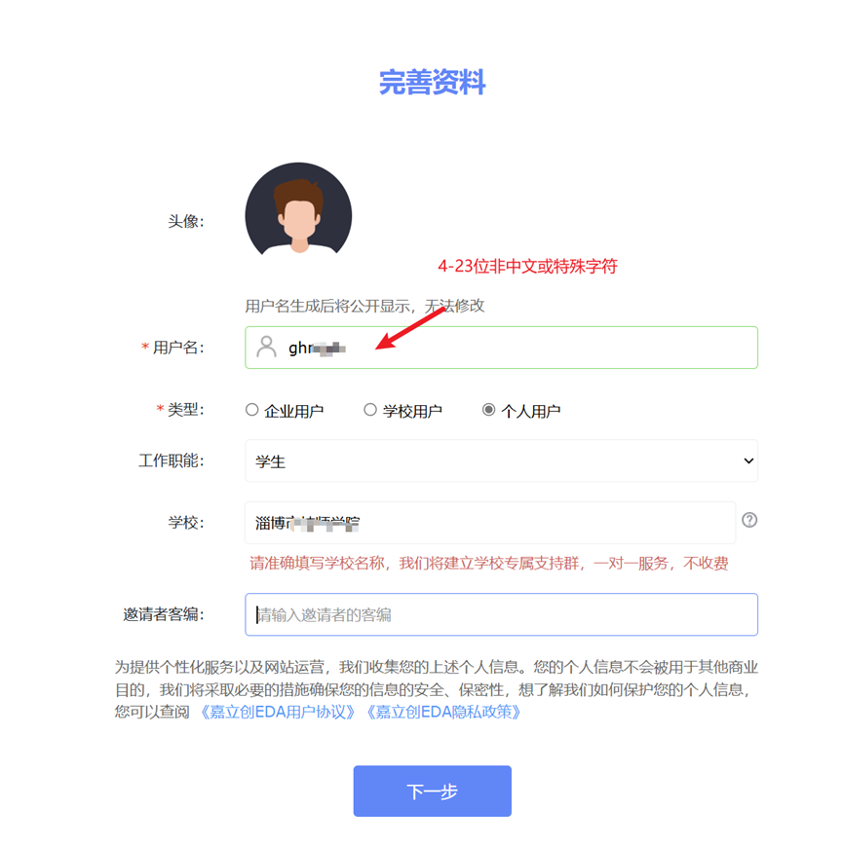Click the 工作职能 field label
The image size is (843, 846).
pyautogui.click(x=172, y=460)
